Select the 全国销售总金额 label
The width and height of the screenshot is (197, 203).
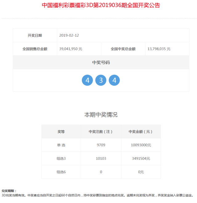pos(35,49)
